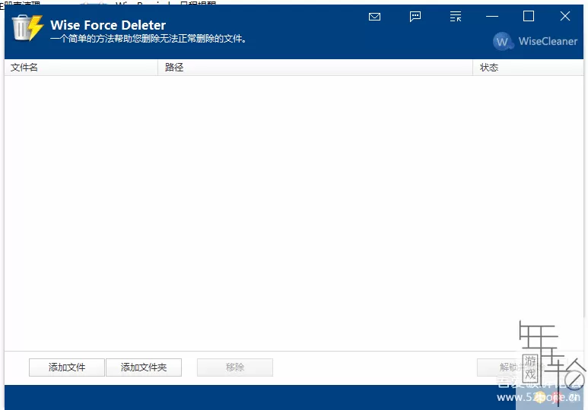The image size is (588, 410).
Task: Click the 添加文件夹 button
Action: 144,367
